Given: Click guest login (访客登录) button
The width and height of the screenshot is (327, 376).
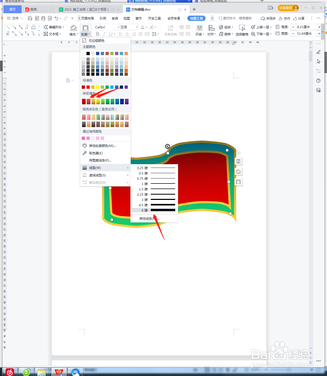Looking at the screenshot, I should 288,8.
